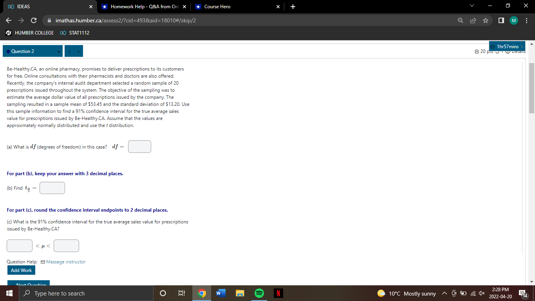Image resolution: width=535 pixels, height=301 pixels.
Task: Bookmark this page with the star icon
Action: tap(486, 20)
